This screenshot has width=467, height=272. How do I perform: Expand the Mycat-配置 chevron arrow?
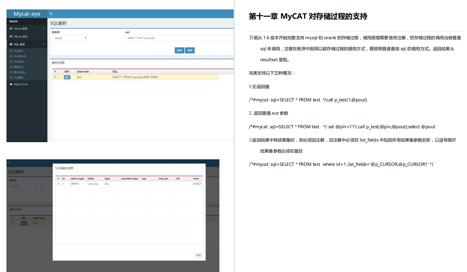click(43, 29)
